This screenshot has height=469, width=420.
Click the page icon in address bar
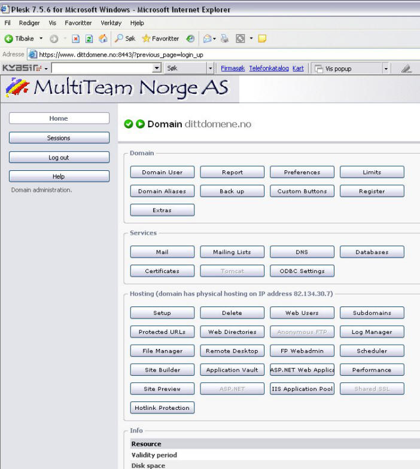click(33, 54)
